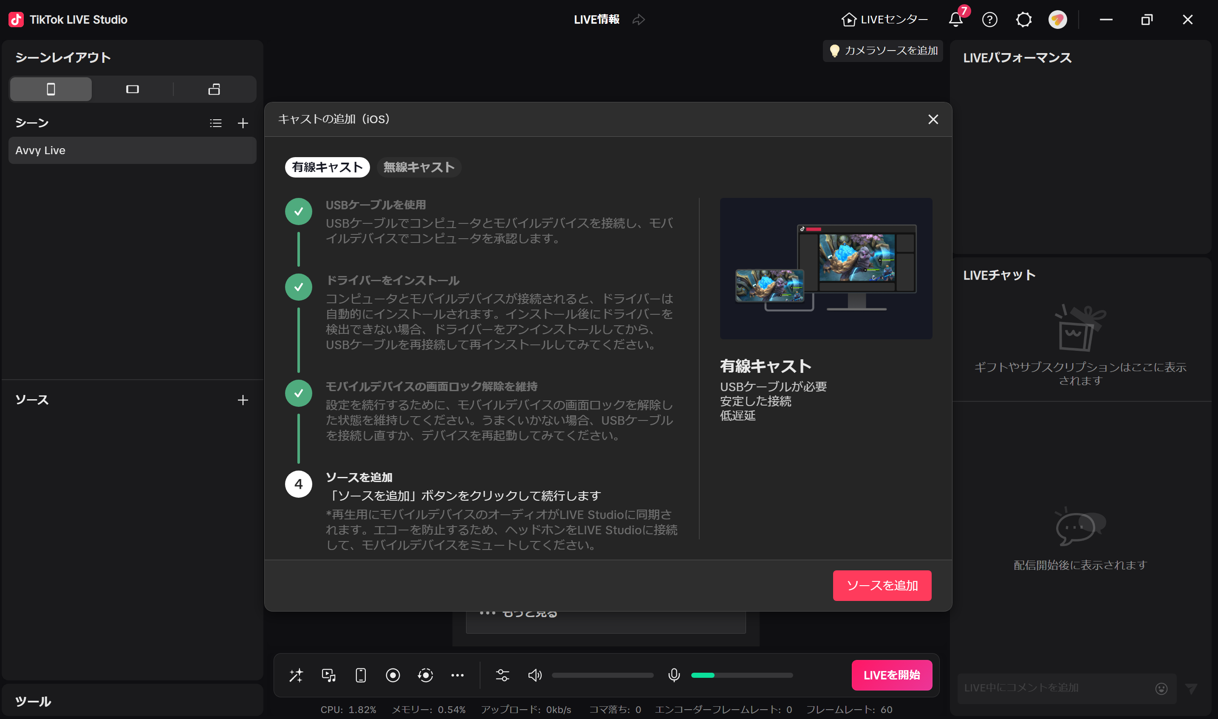This screenshot has width=1218, height=719.
Task: Restore down the application window
Action: (x=1147, y=20)
